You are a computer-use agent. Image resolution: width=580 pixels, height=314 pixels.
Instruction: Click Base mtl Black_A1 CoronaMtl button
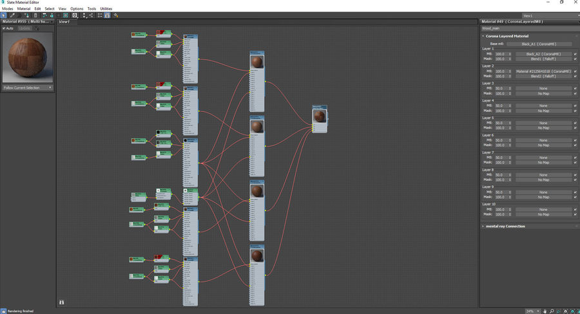(539, 44)
